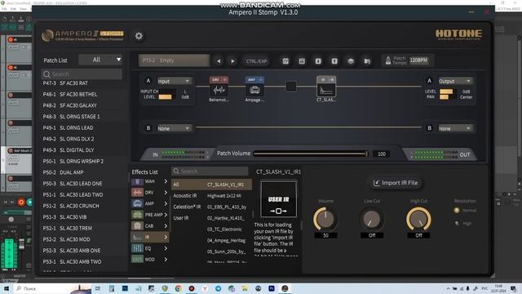
Task: Click the effects list search field
Action: point(210,171)
